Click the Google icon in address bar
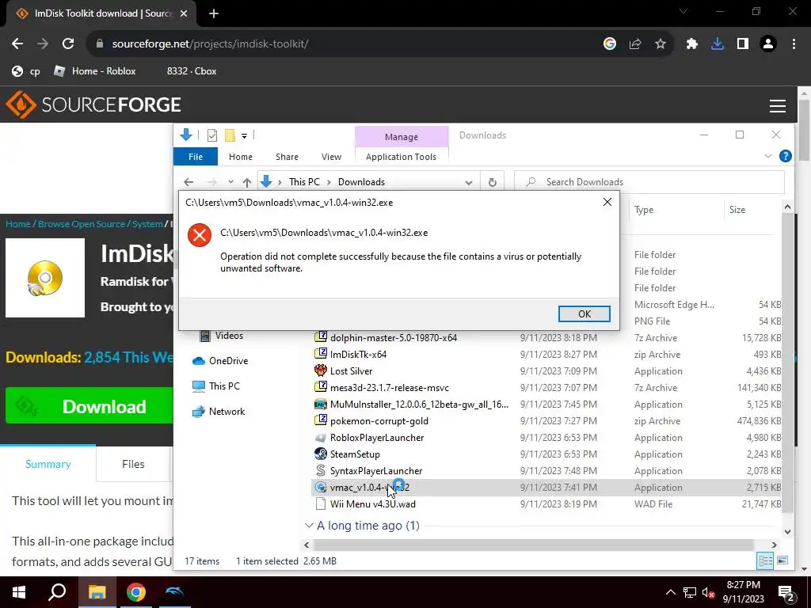 click(610, 44)
